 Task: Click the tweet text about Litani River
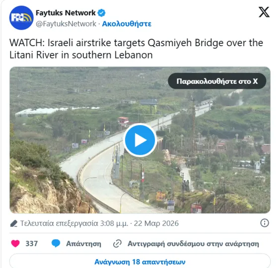click(136, 49)
